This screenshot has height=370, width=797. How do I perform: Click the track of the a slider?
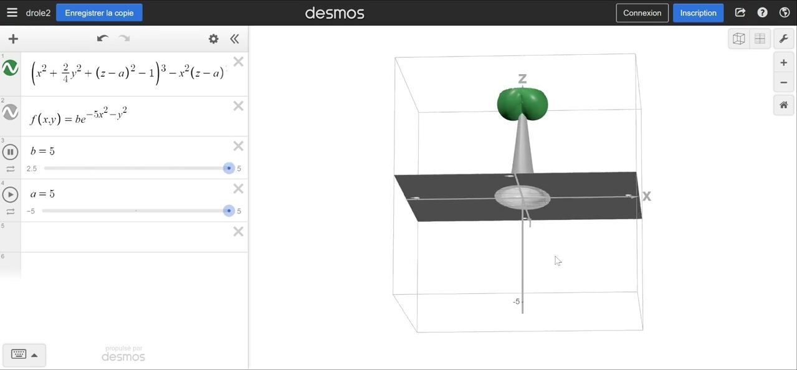pyautogui.click(x=135, y=211)
